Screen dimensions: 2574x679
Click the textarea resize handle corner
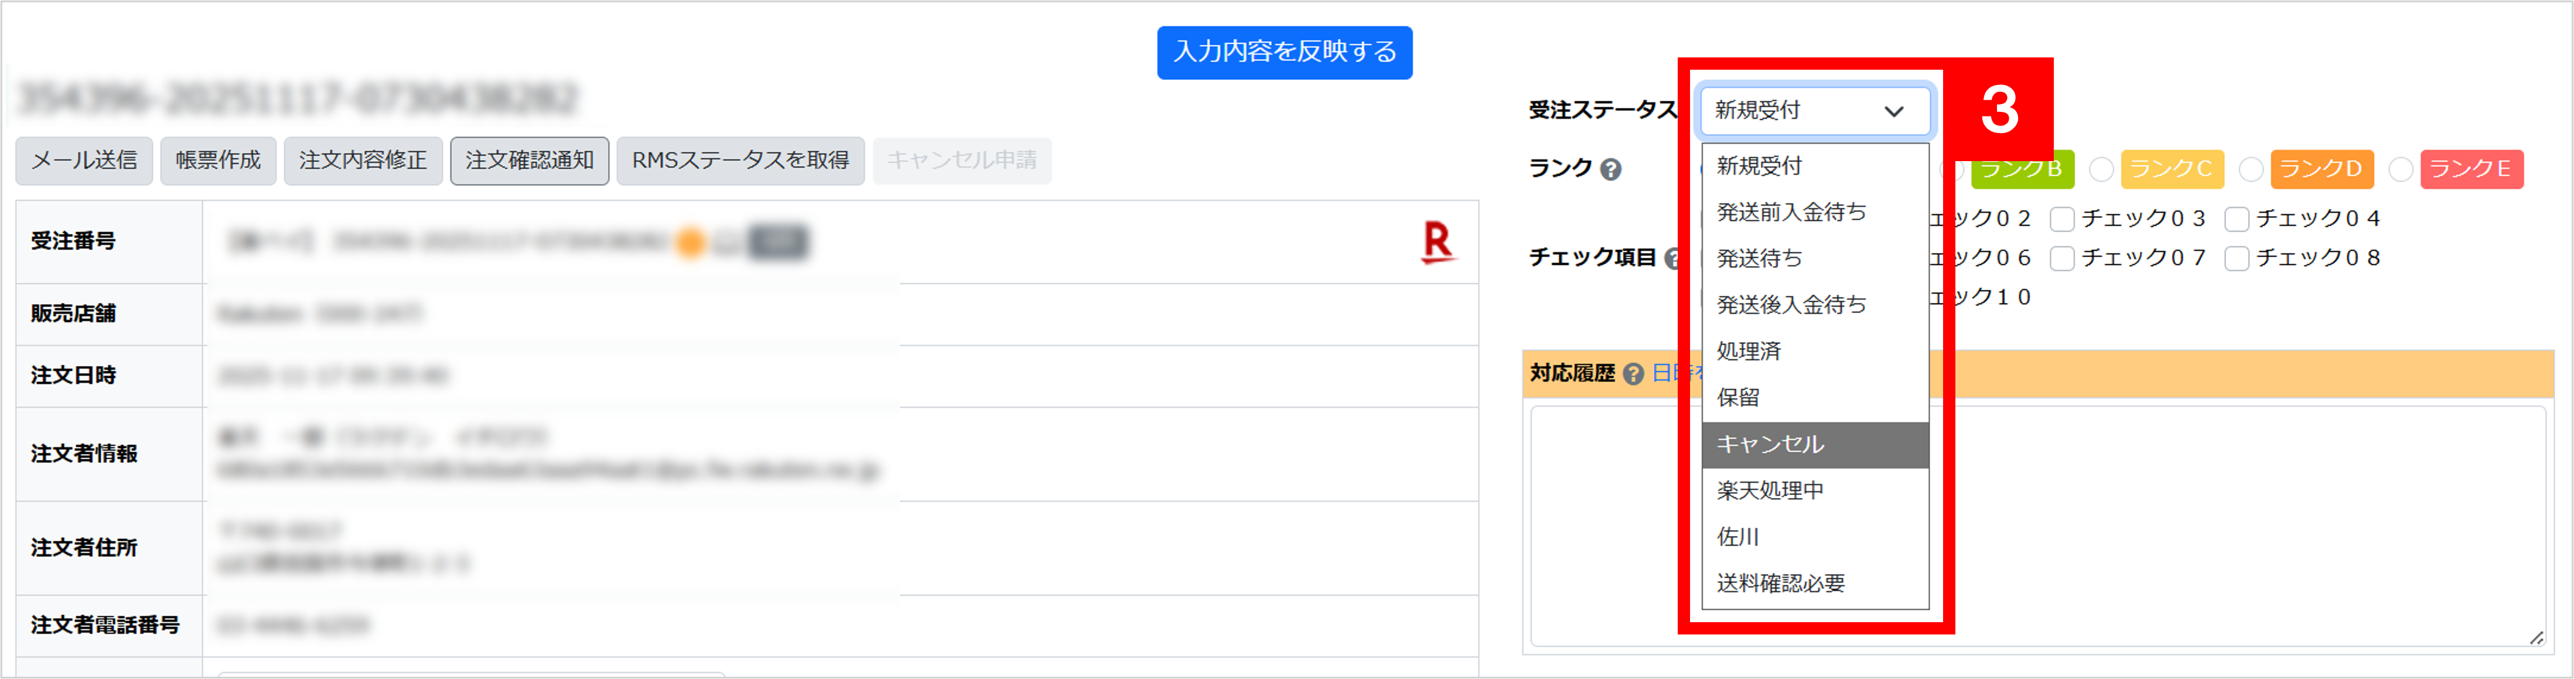click(2536, 637)
